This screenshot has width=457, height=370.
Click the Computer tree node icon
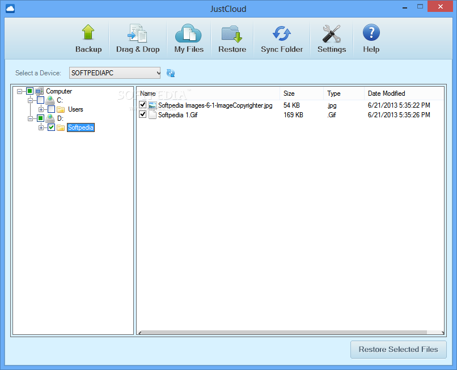coord(39,91)
